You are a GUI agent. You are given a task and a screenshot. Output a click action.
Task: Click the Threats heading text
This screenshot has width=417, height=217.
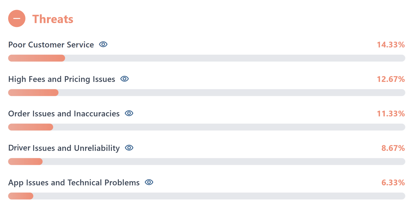tap(53, 19)
